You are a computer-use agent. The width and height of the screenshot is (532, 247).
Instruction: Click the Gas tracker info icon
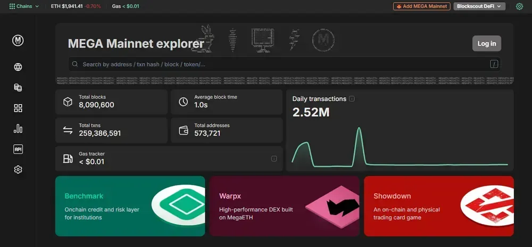pos(274,159)
